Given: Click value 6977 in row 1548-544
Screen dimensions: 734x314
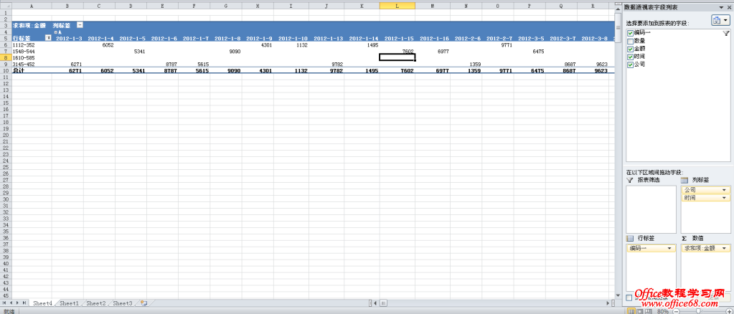Looking at the screenshot, I should [443, 52].
